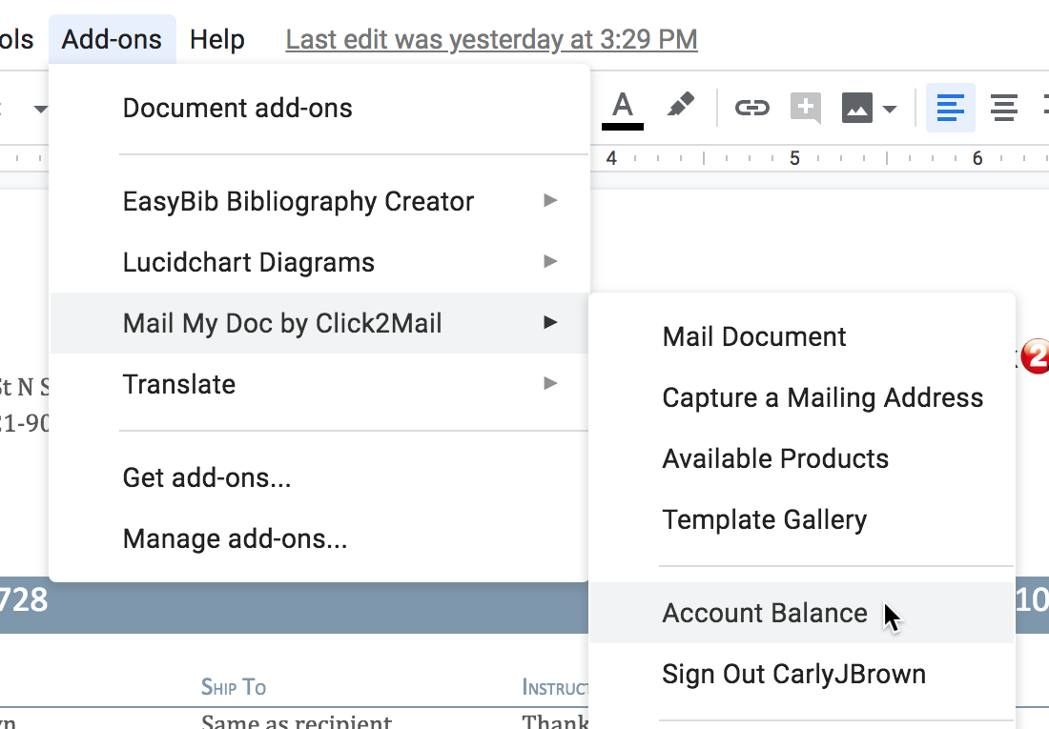Expand EasyBib Bibliography Creator submenu

click(319, 201)
